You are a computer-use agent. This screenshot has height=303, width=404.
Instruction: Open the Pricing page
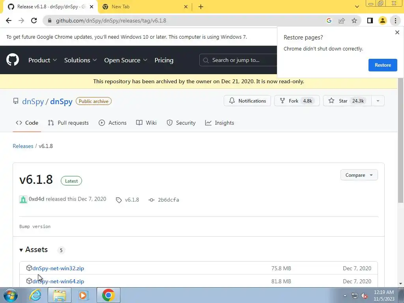(x=164, y=60)
